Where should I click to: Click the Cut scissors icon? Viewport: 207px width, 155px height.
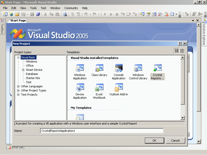pos(46,14)
